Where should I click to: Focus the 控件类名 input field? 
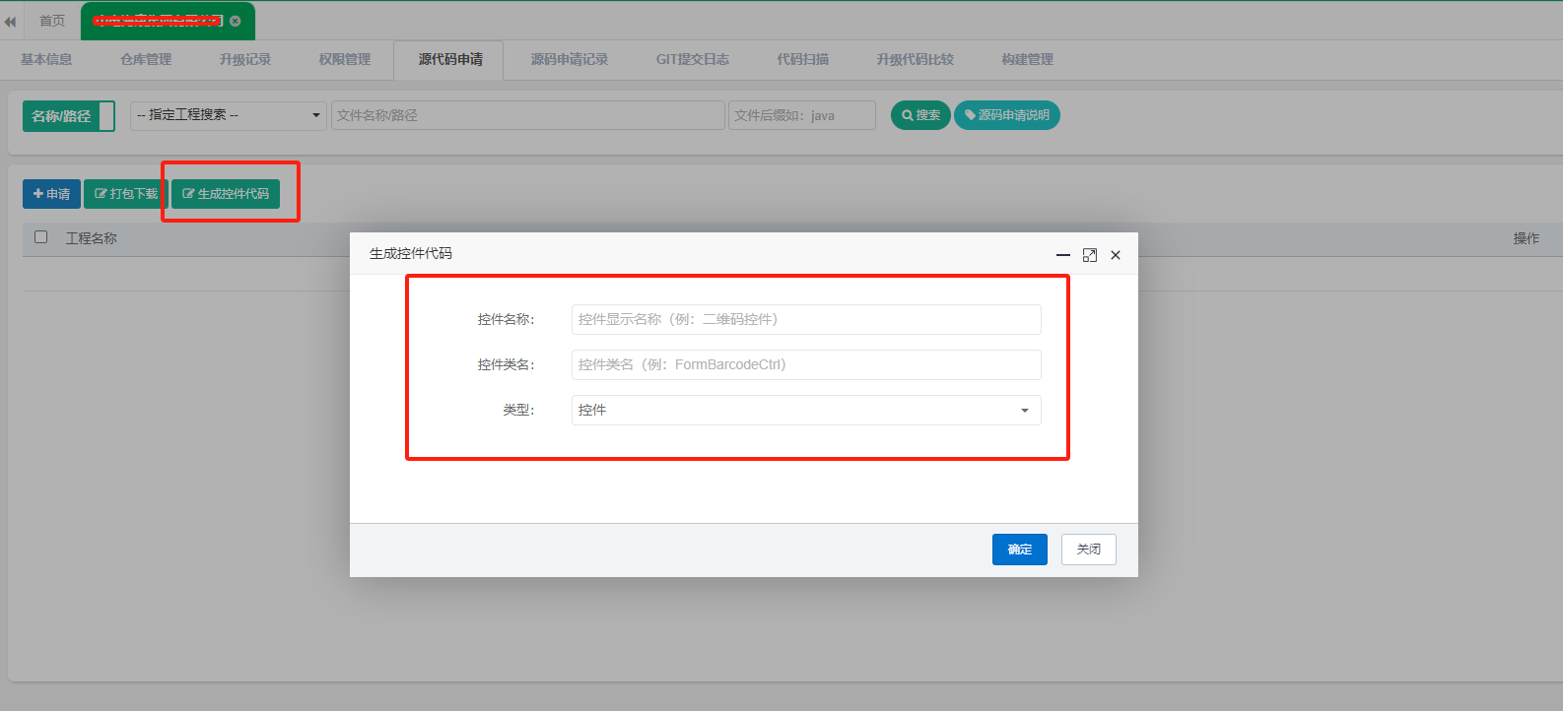tap(806, 365)
